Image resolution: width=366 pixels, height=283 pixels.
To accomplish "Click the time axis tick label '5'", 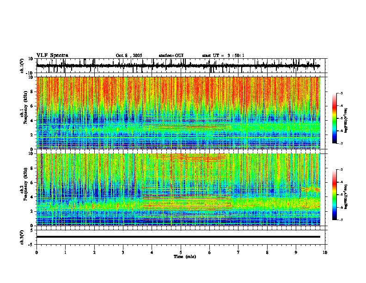I will click(x=181, y=252).
